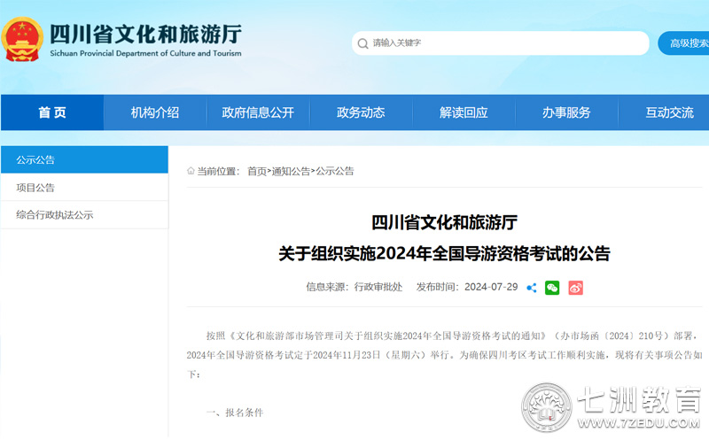This screenshot has height=440, width=709.
Task: Click the article title about 2024年全国导游资格考试
Action: pyautogui.click(x=445, y=253)
